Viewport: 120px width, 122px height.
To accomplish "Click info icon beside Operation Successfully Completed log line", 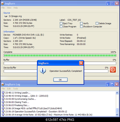I will point(3,111).
